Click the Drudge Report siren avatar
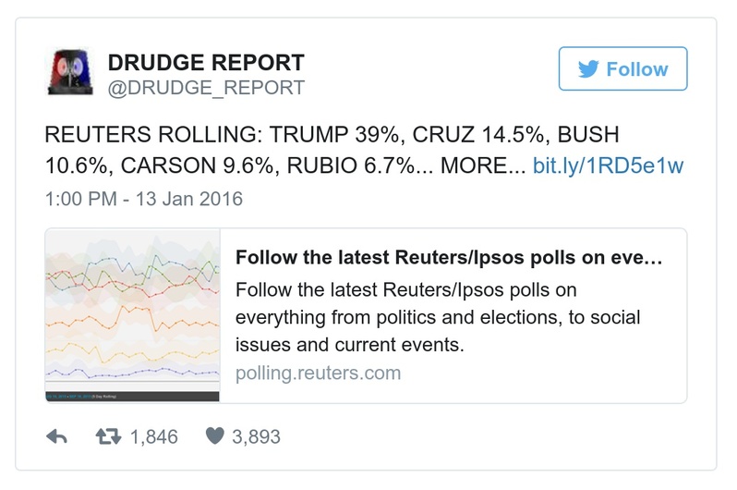Image resolution: width=737 pixels, height=490 pixels. point(70,75)
